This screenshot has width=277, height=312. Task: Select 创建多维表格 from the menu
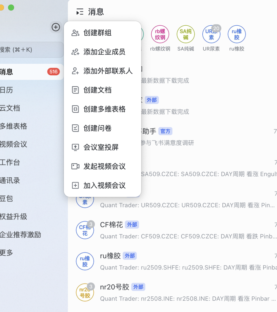(103, 109)
